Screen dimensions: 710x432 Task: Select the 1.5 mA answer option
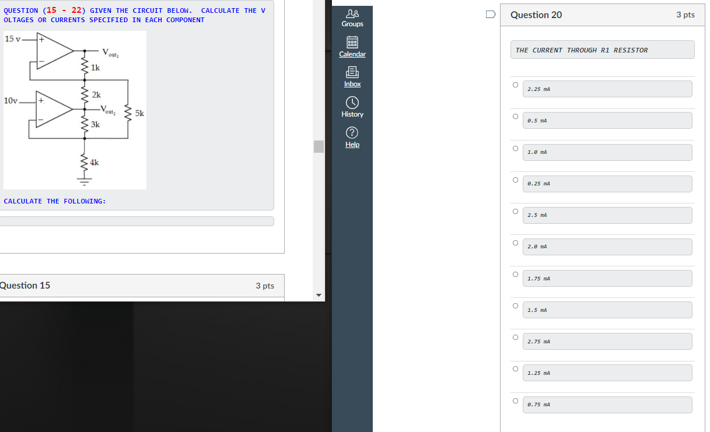[x=515, y=305]
